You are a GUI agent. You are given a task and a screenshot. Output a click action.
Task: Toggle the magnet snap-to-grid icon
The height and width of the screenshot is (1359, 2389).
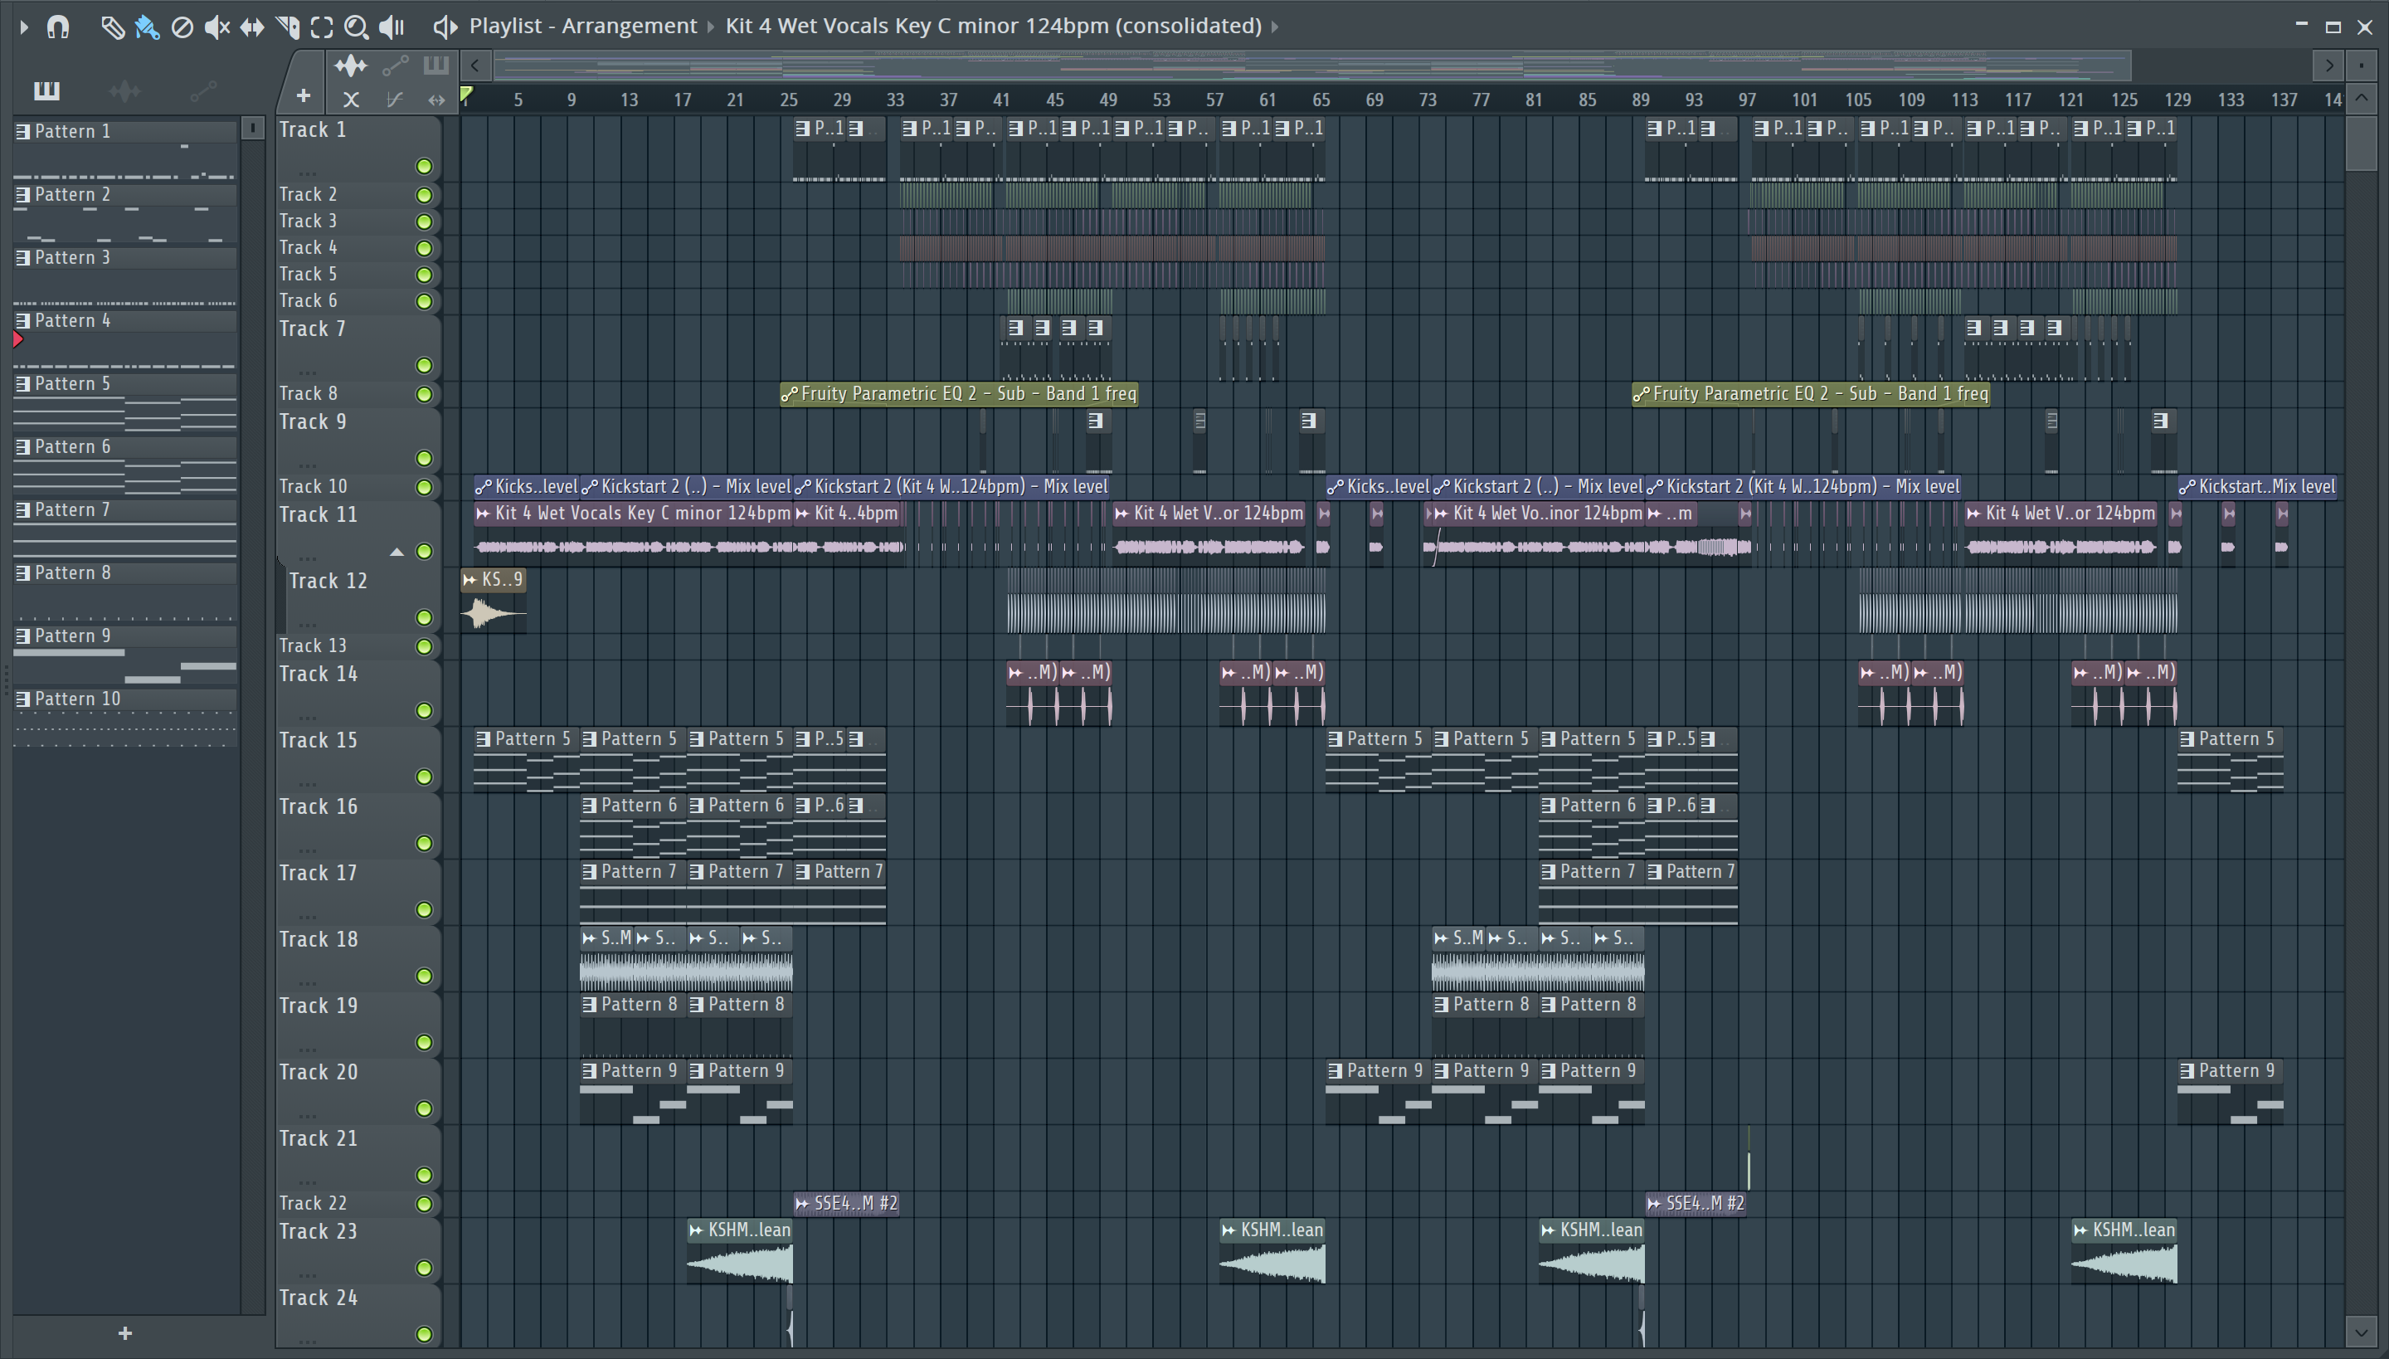click(x=58, y=27)
